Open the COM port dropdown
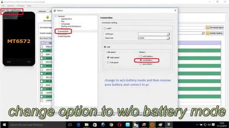This screenshot has width=229, height=128. click(x=168, y=34)
